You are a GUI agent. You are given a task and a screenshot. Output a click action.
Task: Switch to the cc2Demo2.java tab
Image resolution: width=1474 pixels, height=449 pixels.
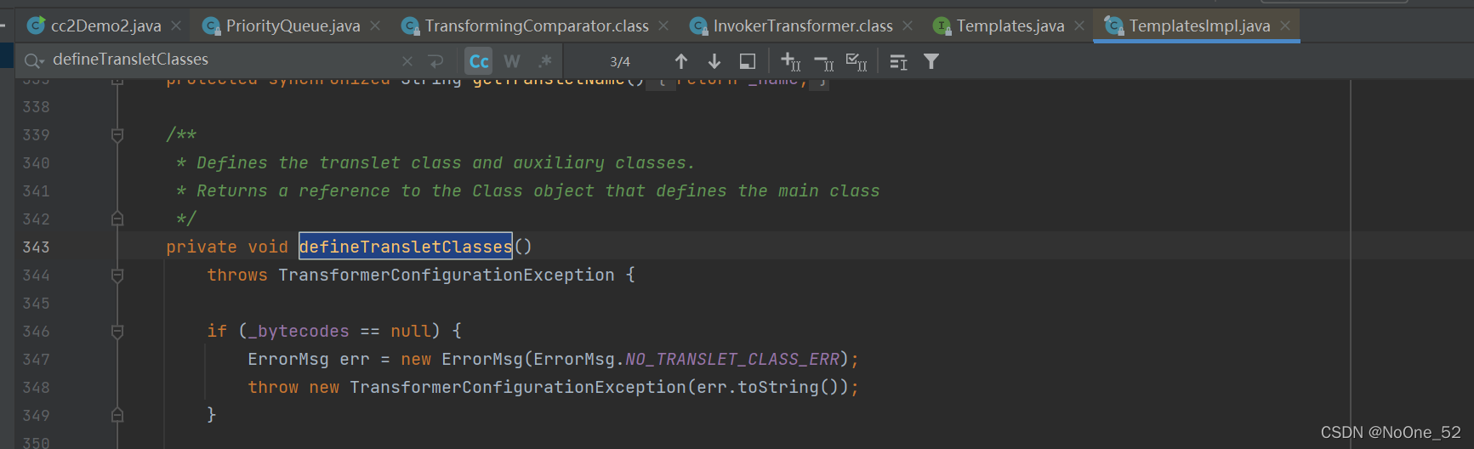pyautogui.click(x=105, y=26)
